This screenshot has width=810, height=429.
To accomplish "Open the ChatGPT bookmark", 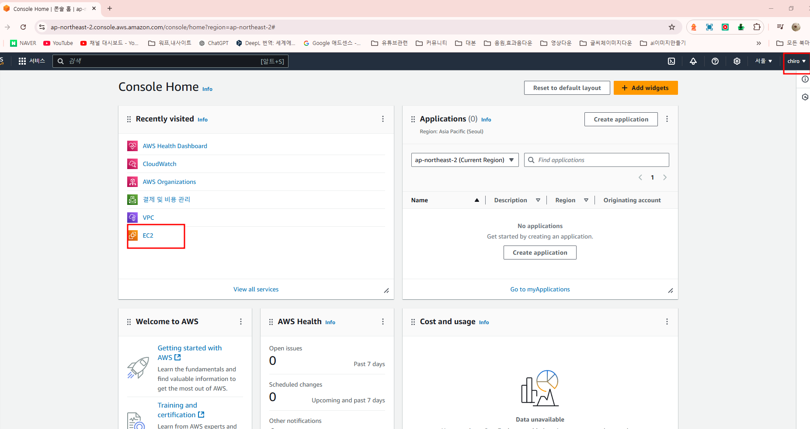I will [214, 43].
